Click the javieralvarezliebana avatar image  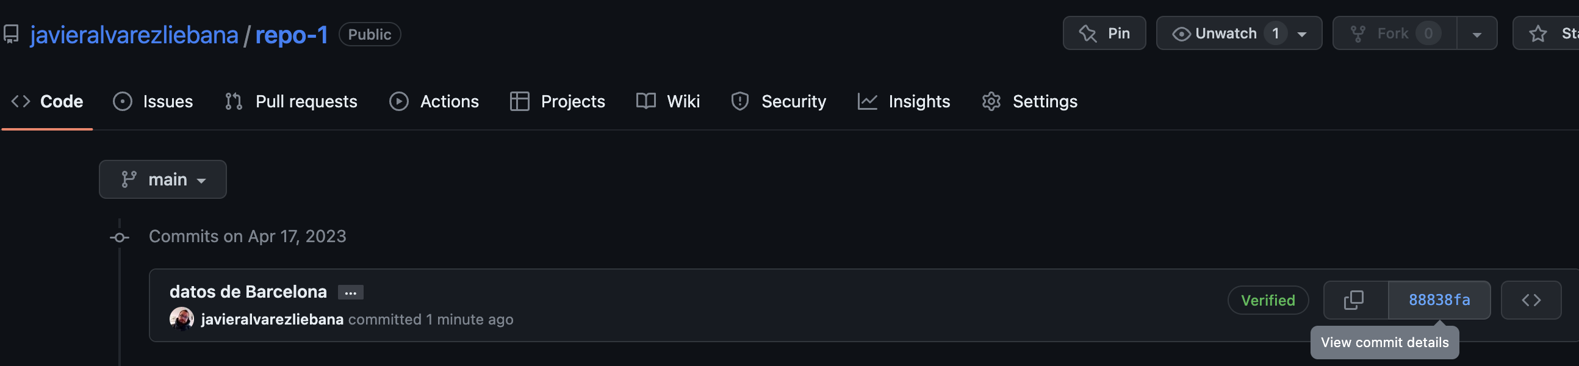click(181, 319)
